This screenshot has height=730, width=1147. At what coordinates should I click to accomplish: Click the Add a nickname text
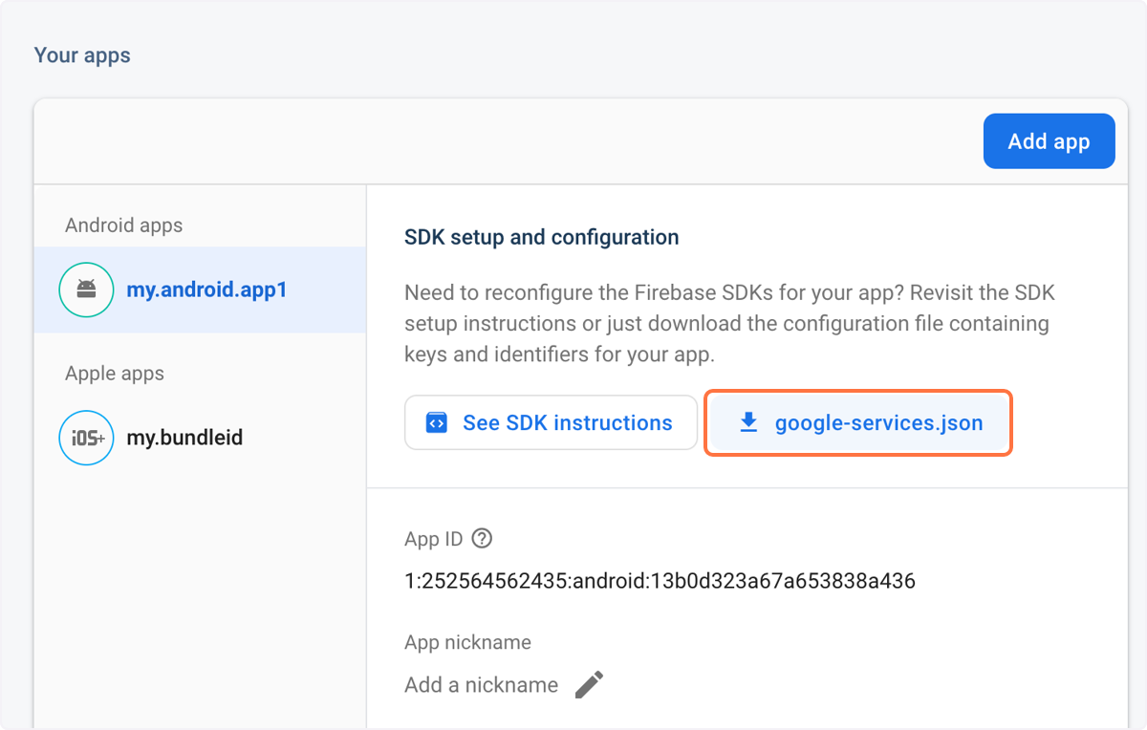click(x=481, y=685)
